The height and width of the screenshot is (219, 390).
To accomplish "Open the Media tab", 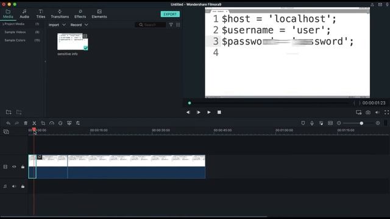I will 8,14.
